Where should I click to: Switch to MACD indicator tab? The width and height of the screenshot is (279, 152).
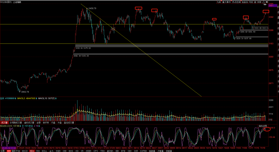[25, 151]
